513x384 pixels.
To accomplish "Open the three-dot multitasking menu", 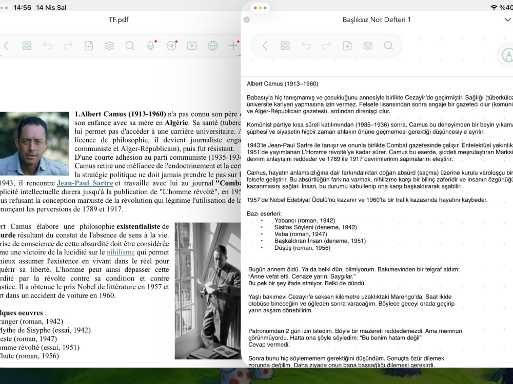I will point(261,8).
